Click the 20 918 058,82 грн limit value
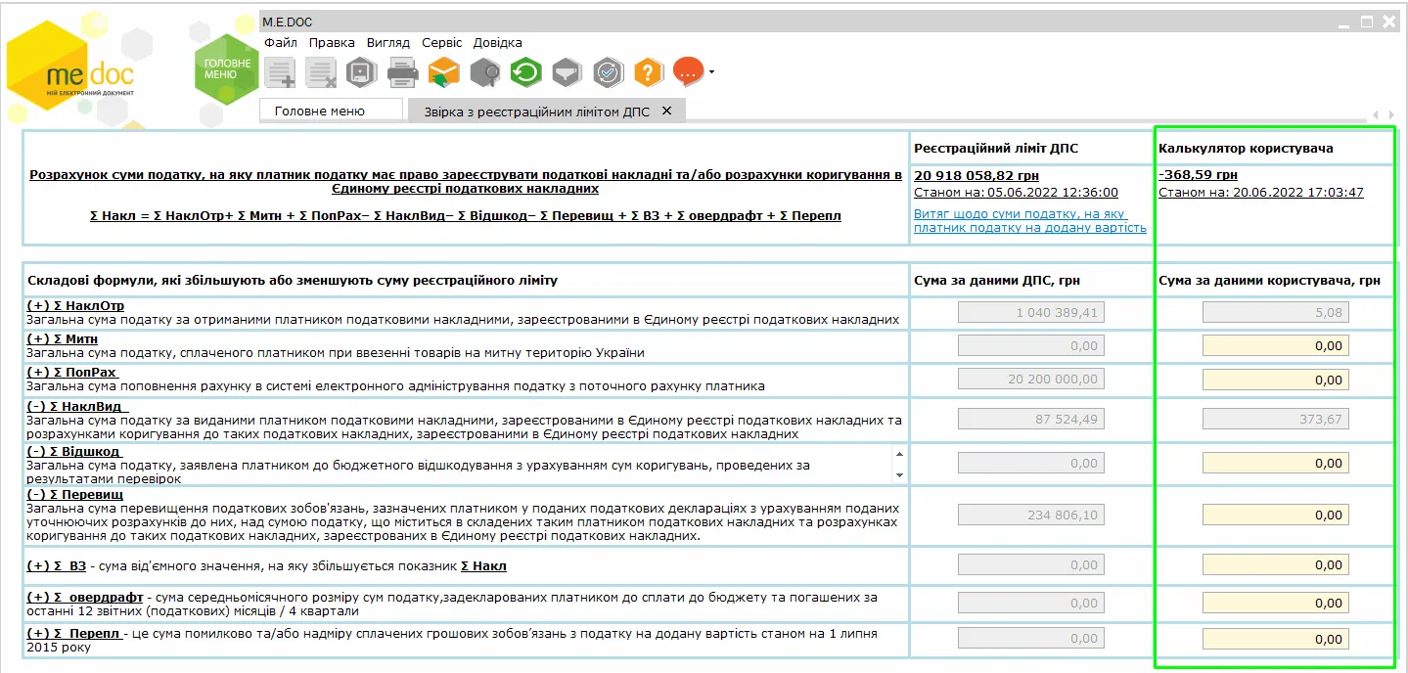The height and width of the screenshot is (673, 1408). 977,175
